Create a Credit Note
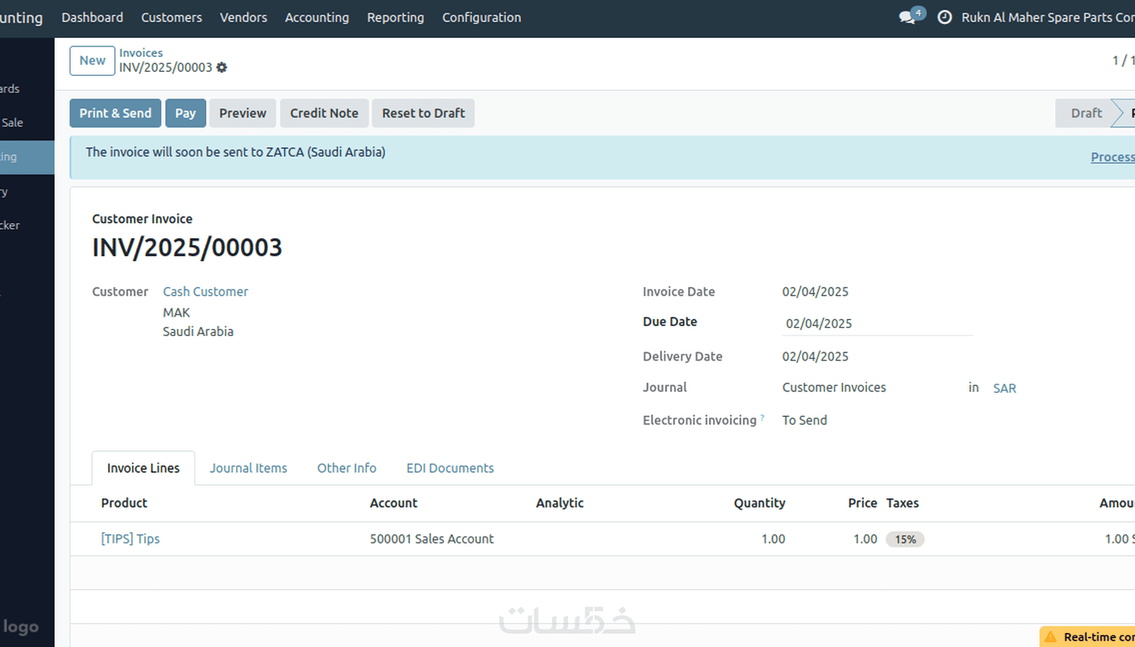The image size is (1135, 647). (324, 113)
